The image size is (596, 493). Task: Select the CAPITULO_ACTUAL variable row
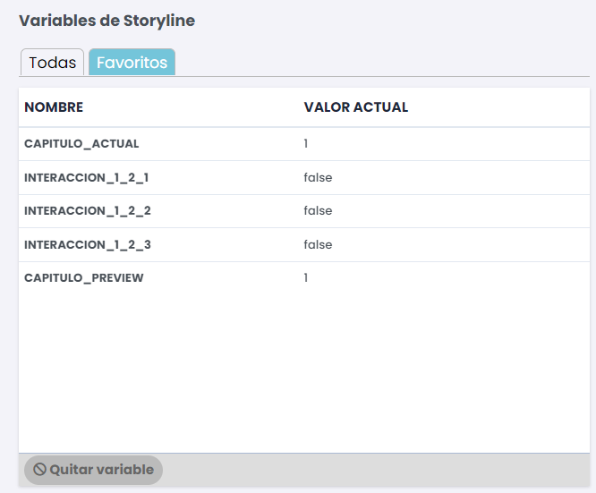304,144
